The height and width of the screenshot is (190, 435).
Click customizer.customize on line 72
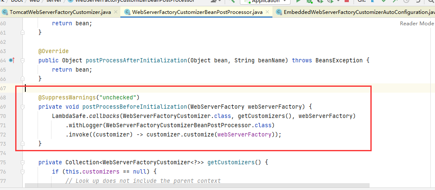[180, 135]
